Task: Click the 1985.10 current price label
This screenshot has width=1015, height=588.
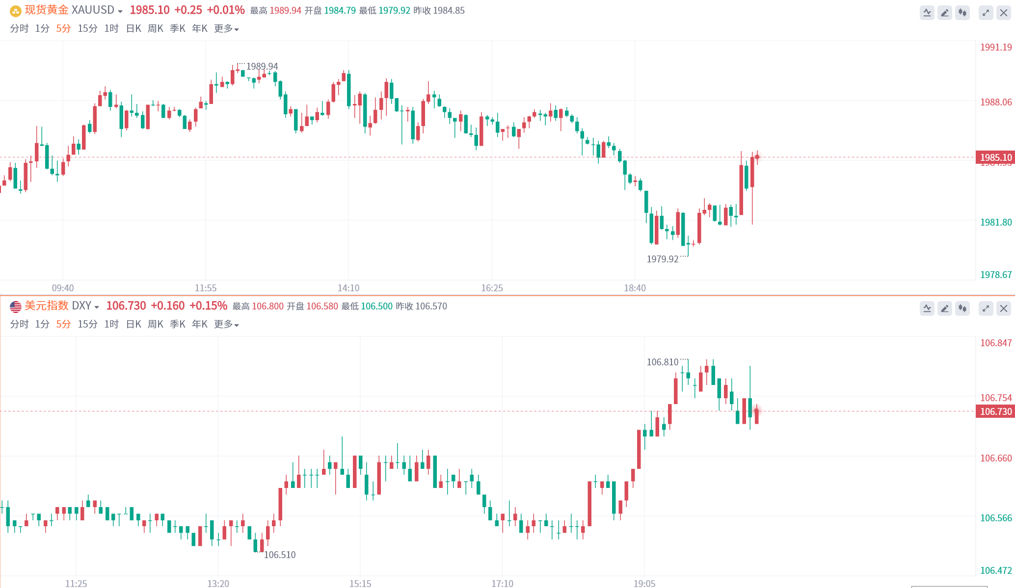Action: 995,157
